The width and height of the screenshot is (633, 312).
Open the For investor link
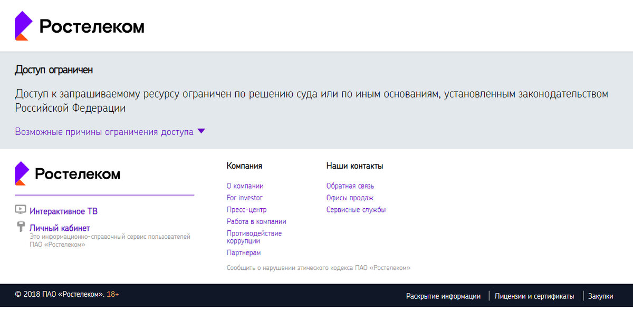(244, 198)
